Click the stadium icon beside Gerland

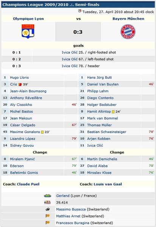(x=47, y=196)
